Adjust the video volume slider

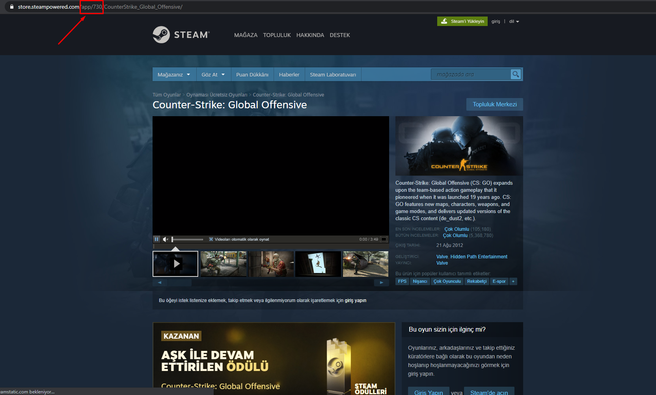tap(188, 239)
